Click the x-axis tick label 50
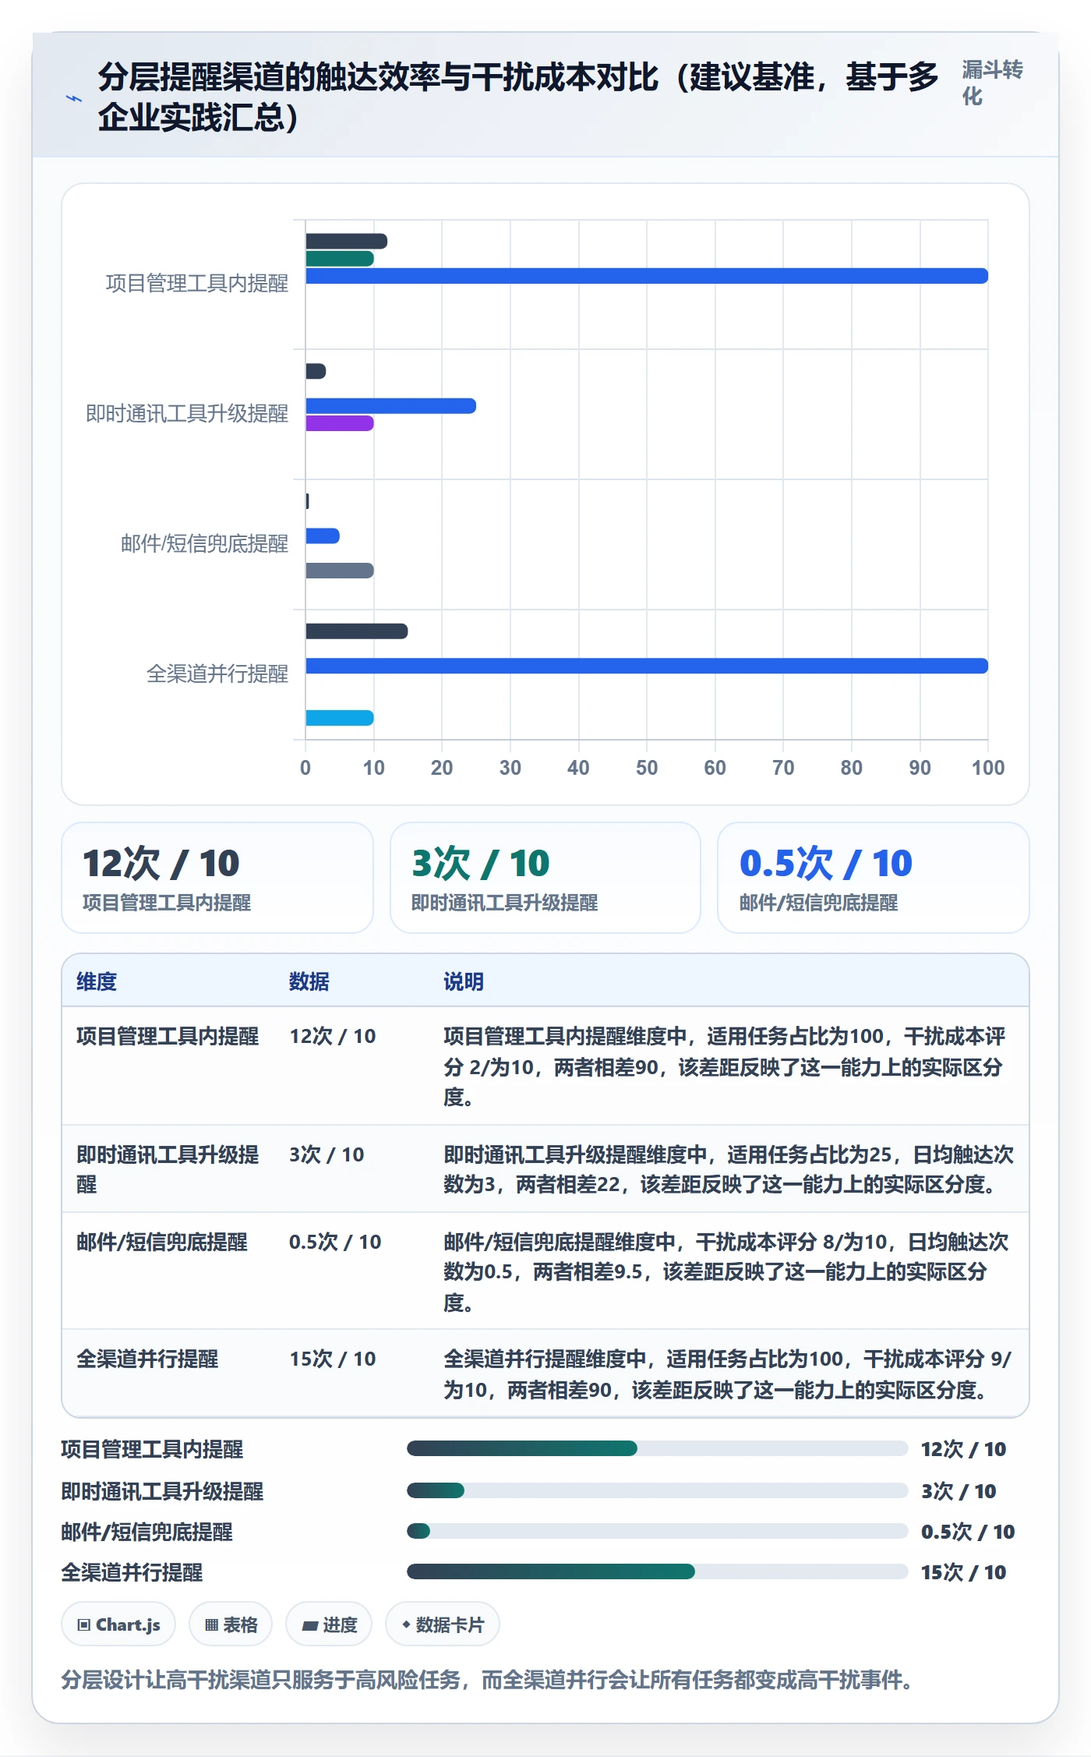 coord(647,768)
